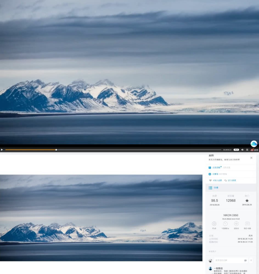Click the star icon under popular column
This screenshot has height=274, width=259.
pos(247,201)
